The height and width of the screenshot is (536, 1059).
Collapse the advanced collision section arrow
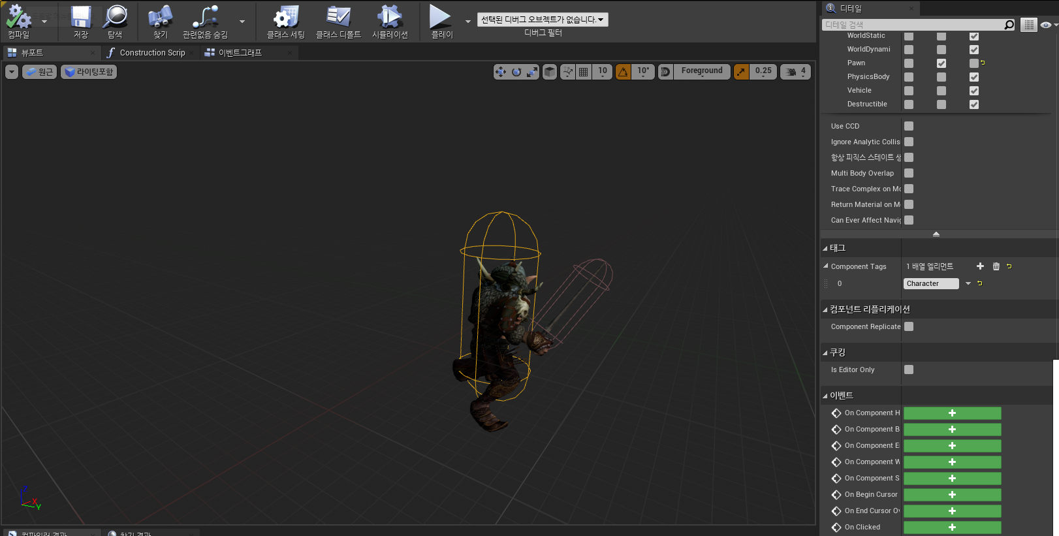coord(936,234)
